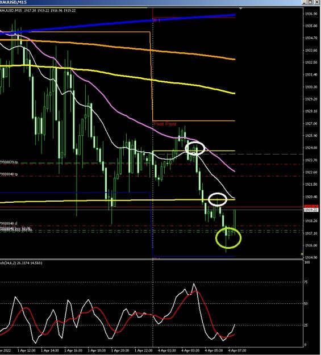Click price axis value 1925.90

coord(311,135)
